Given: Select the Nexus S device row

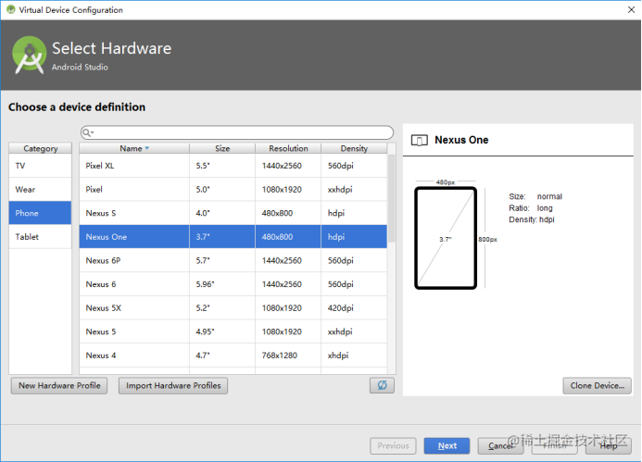Looking at the screenshot, I should coord(233,213).
